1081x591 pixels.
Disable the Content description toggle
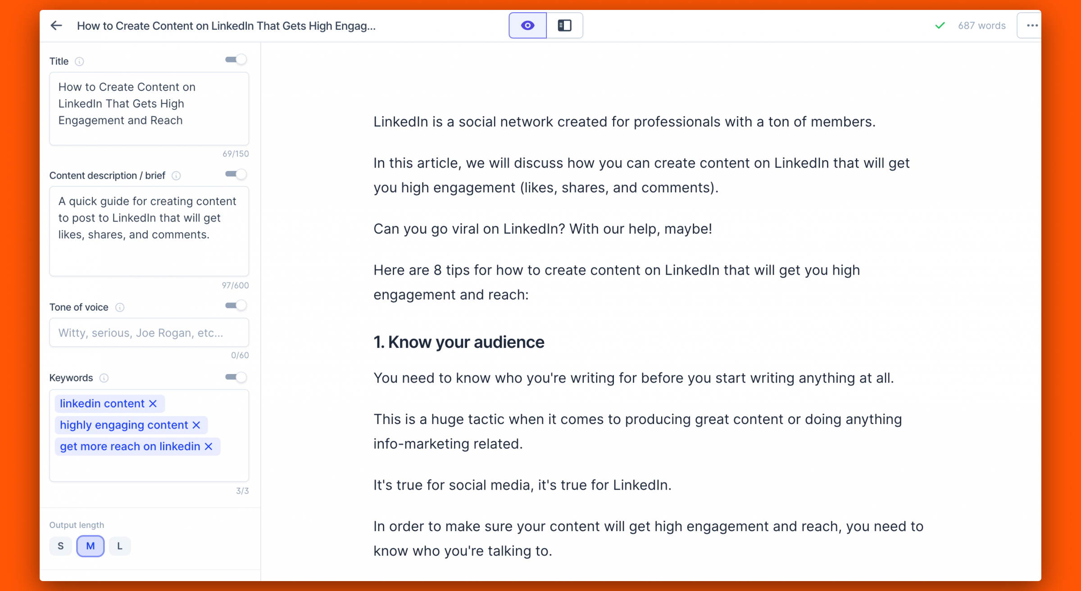236,174
